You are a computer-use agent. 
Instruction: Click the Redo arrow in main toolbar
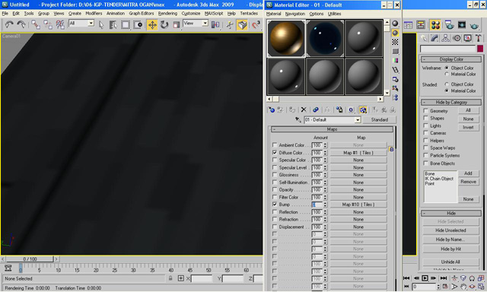[21, 24]
